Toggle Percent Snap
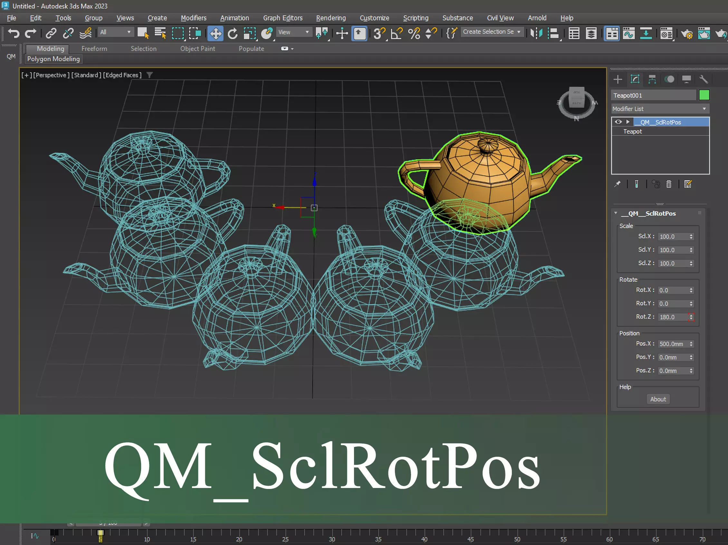This screenshot has width=728, height=545. [414, 33]
